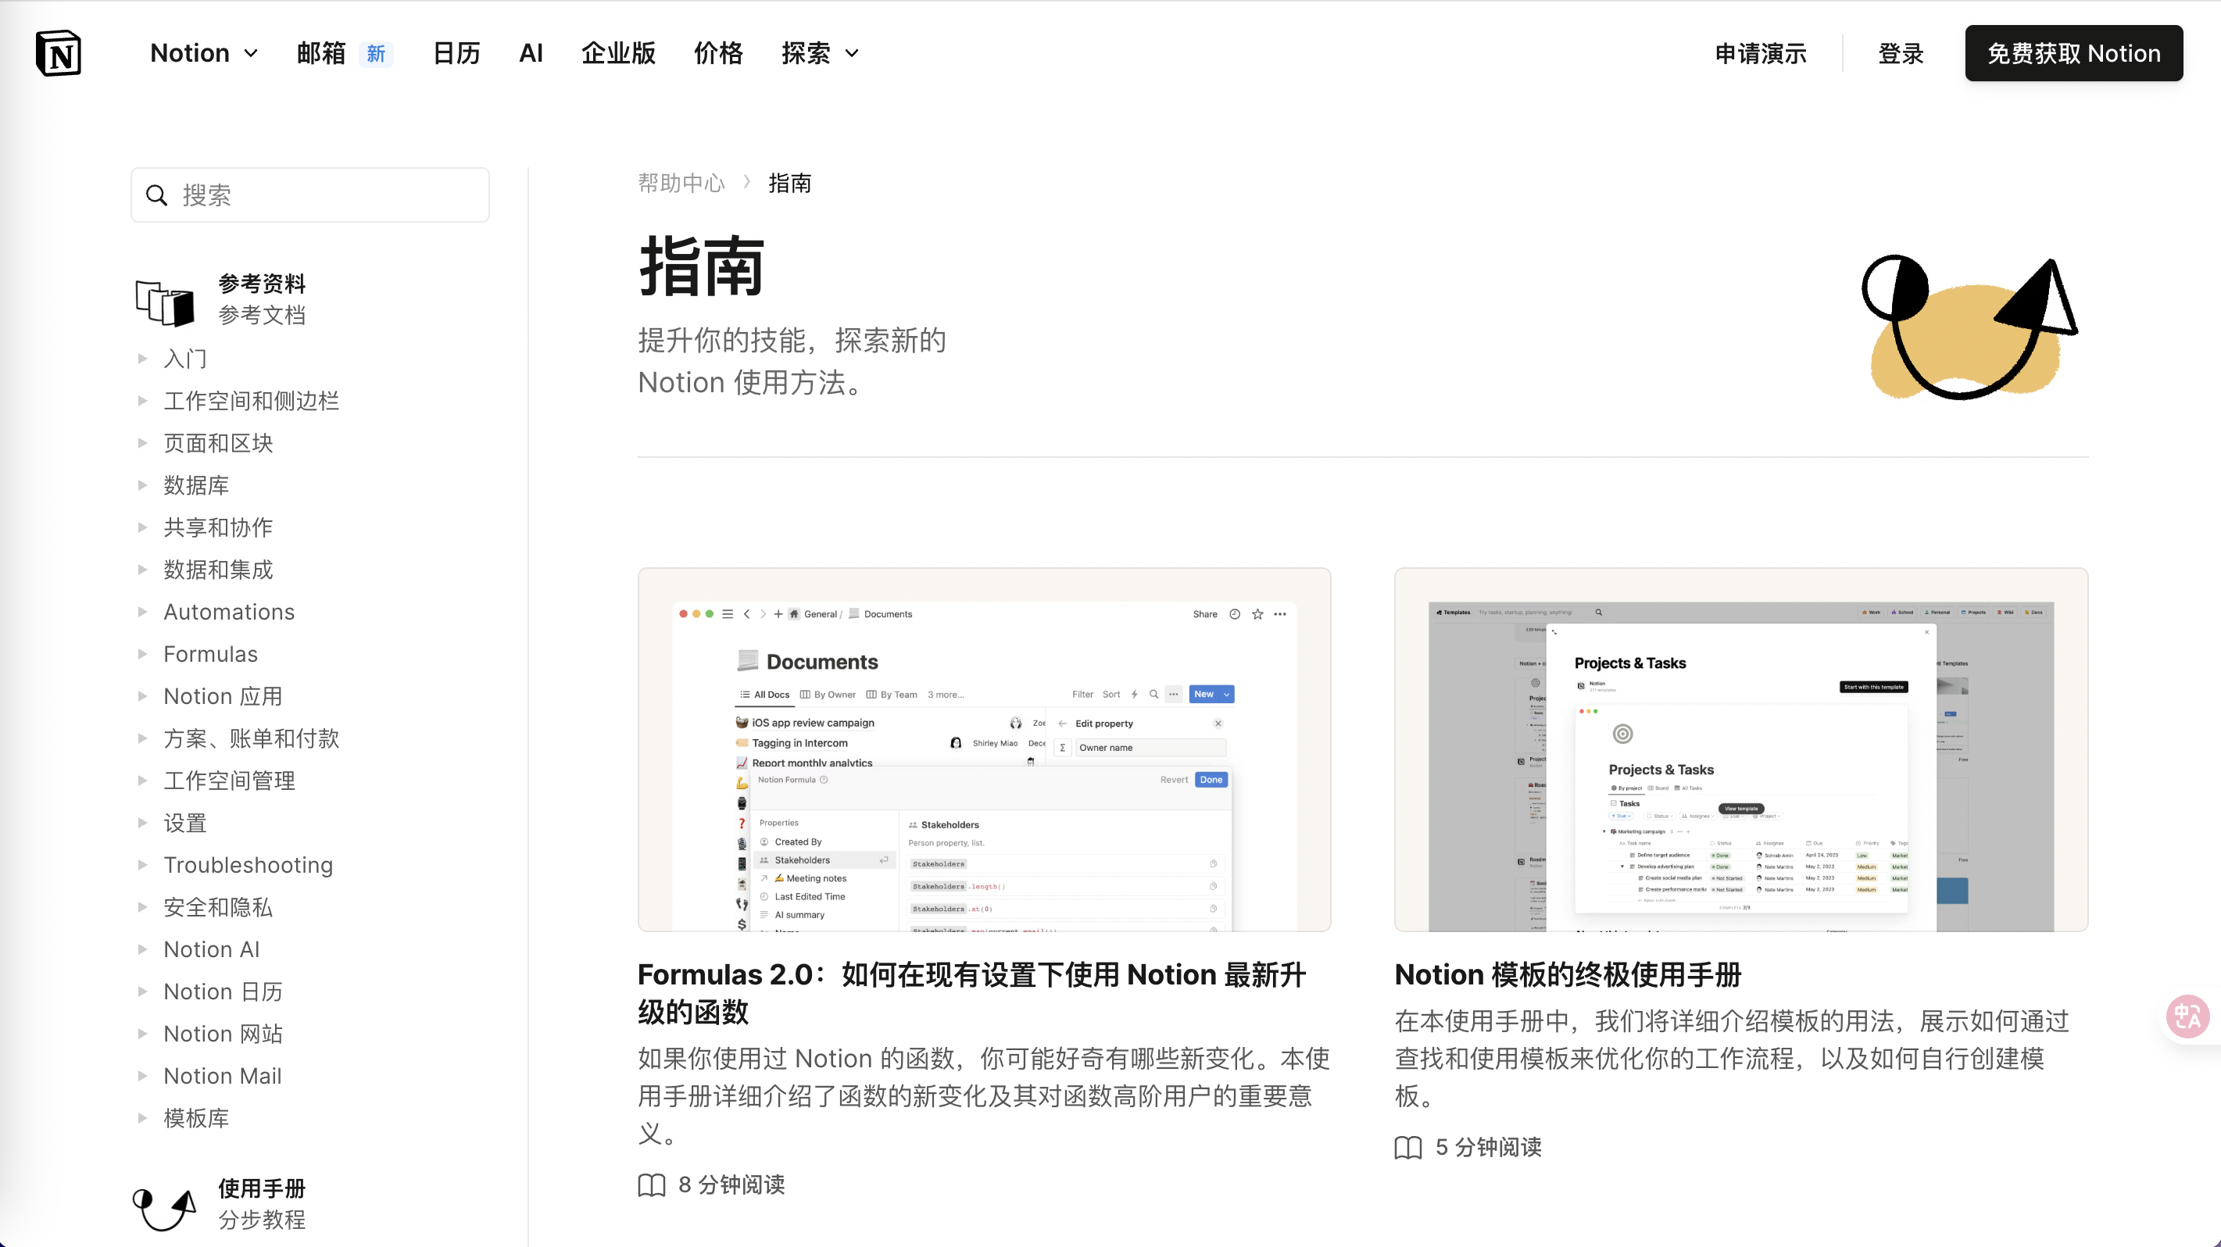Click the 新 badge beside 邮箱
The image size is (2221, 1247).
click(376, 53)
